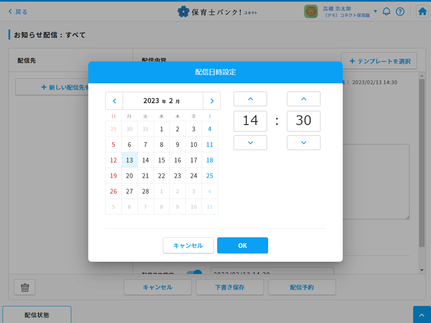Screen dimensions: 431x323
Task: Open the 配信状態 tab
Action: pos(37,315)
